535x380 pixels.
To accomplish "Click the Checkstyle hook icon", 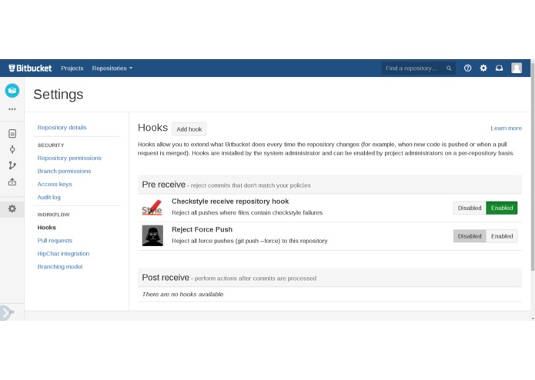I will [152, 207].
